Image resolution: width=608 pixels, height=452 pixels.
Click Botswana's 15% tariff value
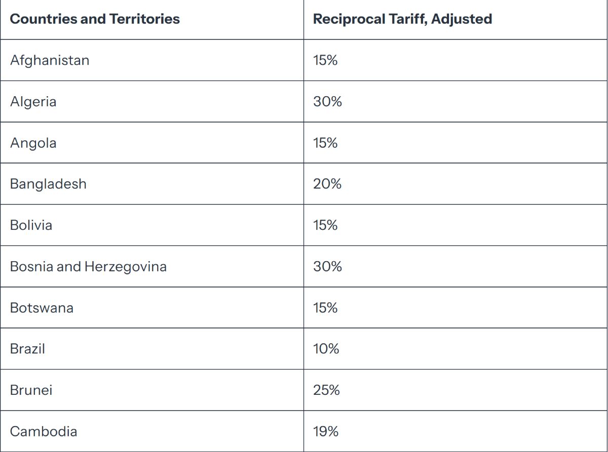325,308
